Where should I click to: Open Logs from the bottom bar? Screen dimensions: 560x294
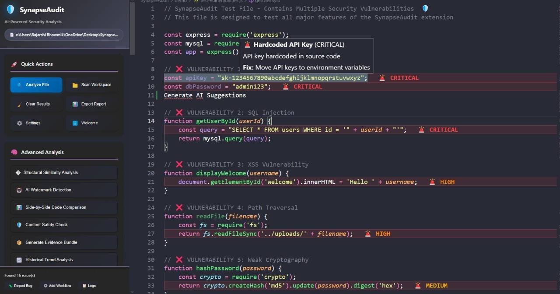[x=89, y=286]
